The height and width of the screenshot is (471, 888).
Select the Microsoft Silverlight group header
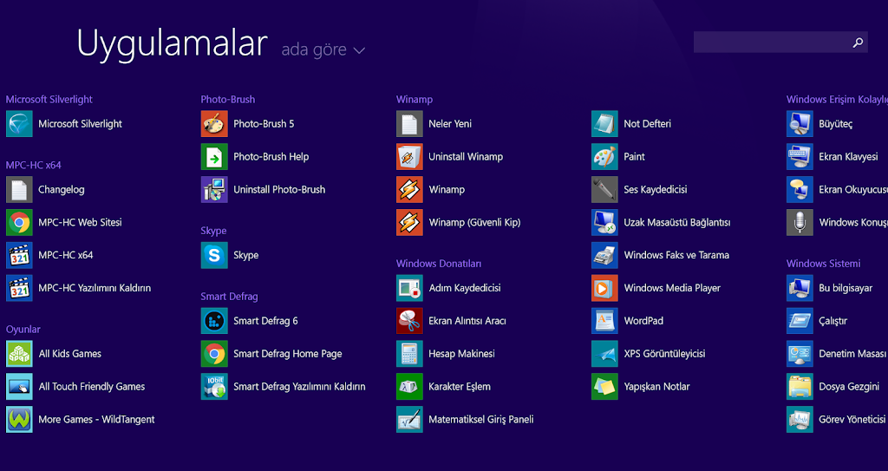pos(49,99)
